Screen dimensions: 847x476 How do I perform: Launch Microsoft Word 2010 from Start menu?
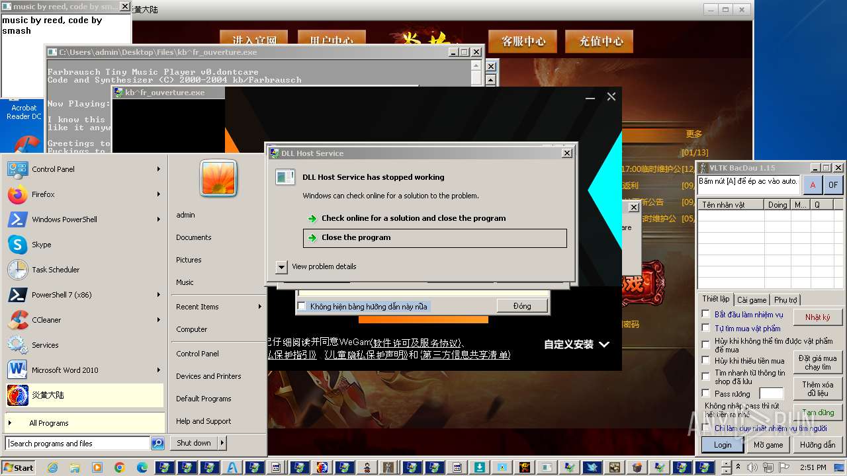(84, 370)
